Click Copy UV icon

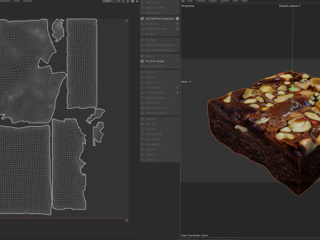coord(143,119)
